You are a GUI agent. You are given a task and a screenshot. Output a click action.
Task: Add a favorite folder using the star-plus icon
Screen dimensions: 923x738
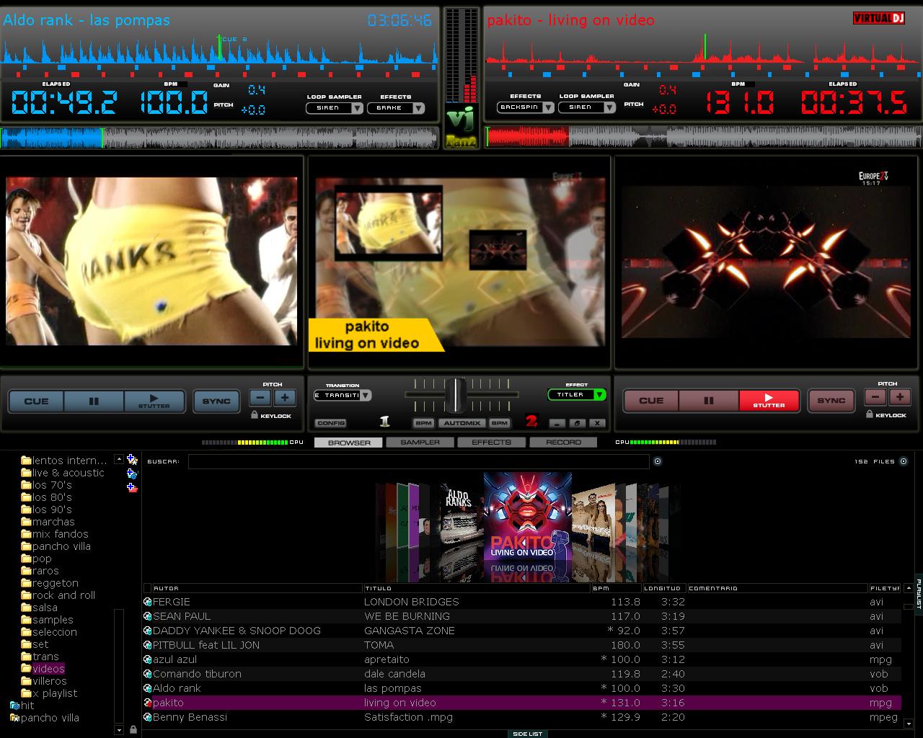tap(132, 460)
